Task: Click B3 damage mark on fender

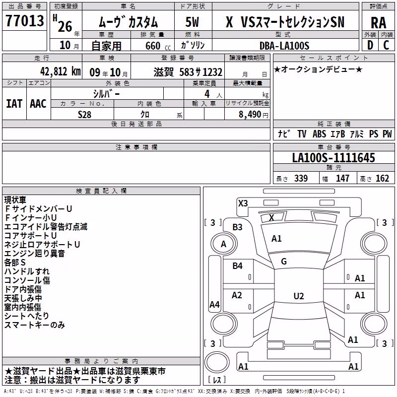Action: pos(238,227)
